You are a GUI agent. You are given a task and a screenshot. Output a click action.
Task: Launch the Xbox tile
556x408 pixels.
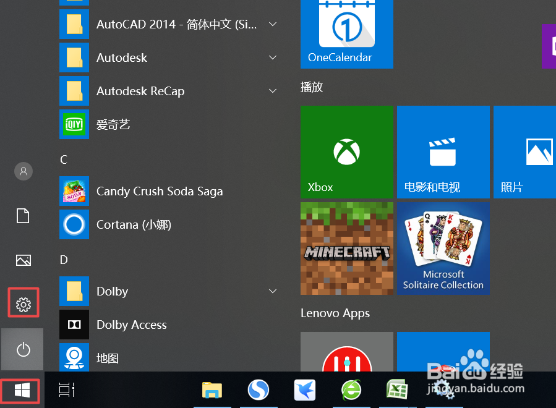[347, 152]
